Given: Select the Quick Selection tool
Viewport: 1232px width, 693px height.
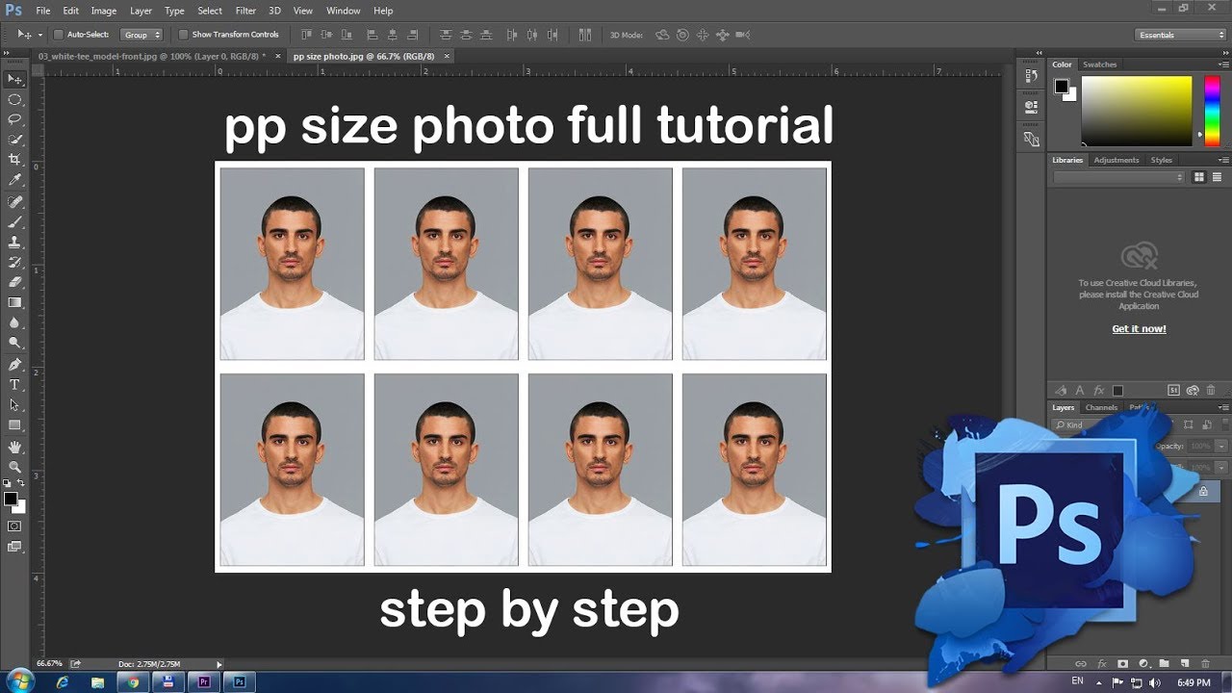Looking at the screenshot, I should point(14,140).
